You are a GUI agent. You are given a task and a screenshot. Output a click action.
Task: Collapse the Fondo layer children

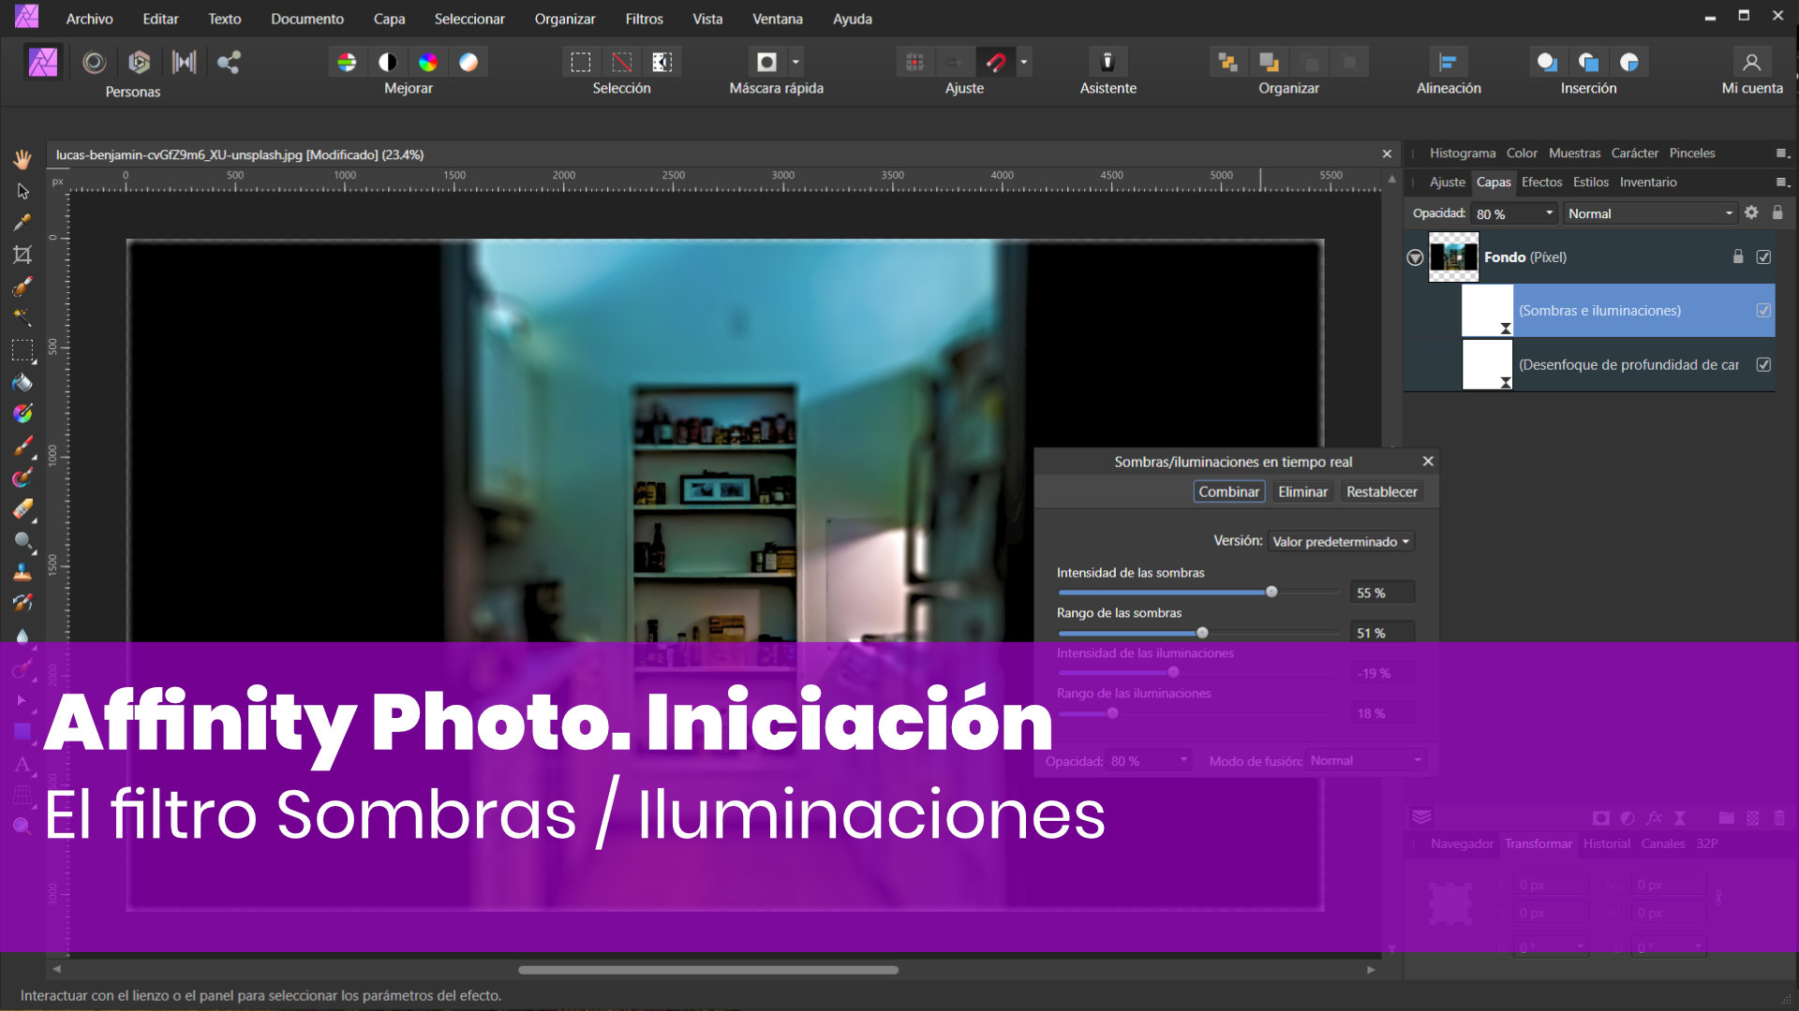point(1415,257)
